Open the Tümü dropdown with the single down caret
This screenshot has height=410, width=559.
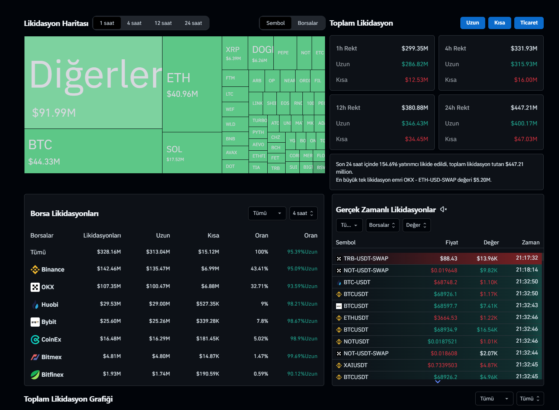(x=494, y=399)
